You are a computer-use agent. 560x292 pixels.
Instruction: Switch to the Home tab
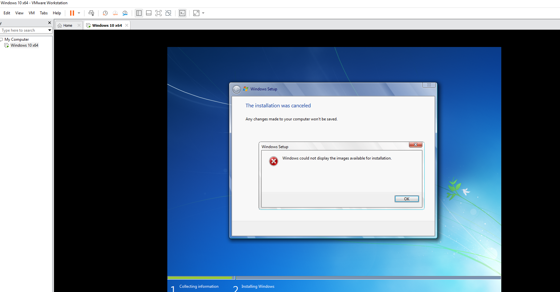point(69,25)
